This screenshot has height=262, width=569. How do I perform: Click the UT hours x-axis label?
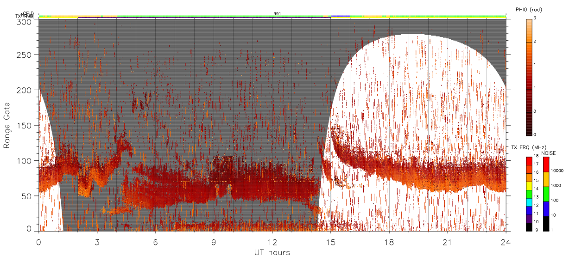coord(272,252)
